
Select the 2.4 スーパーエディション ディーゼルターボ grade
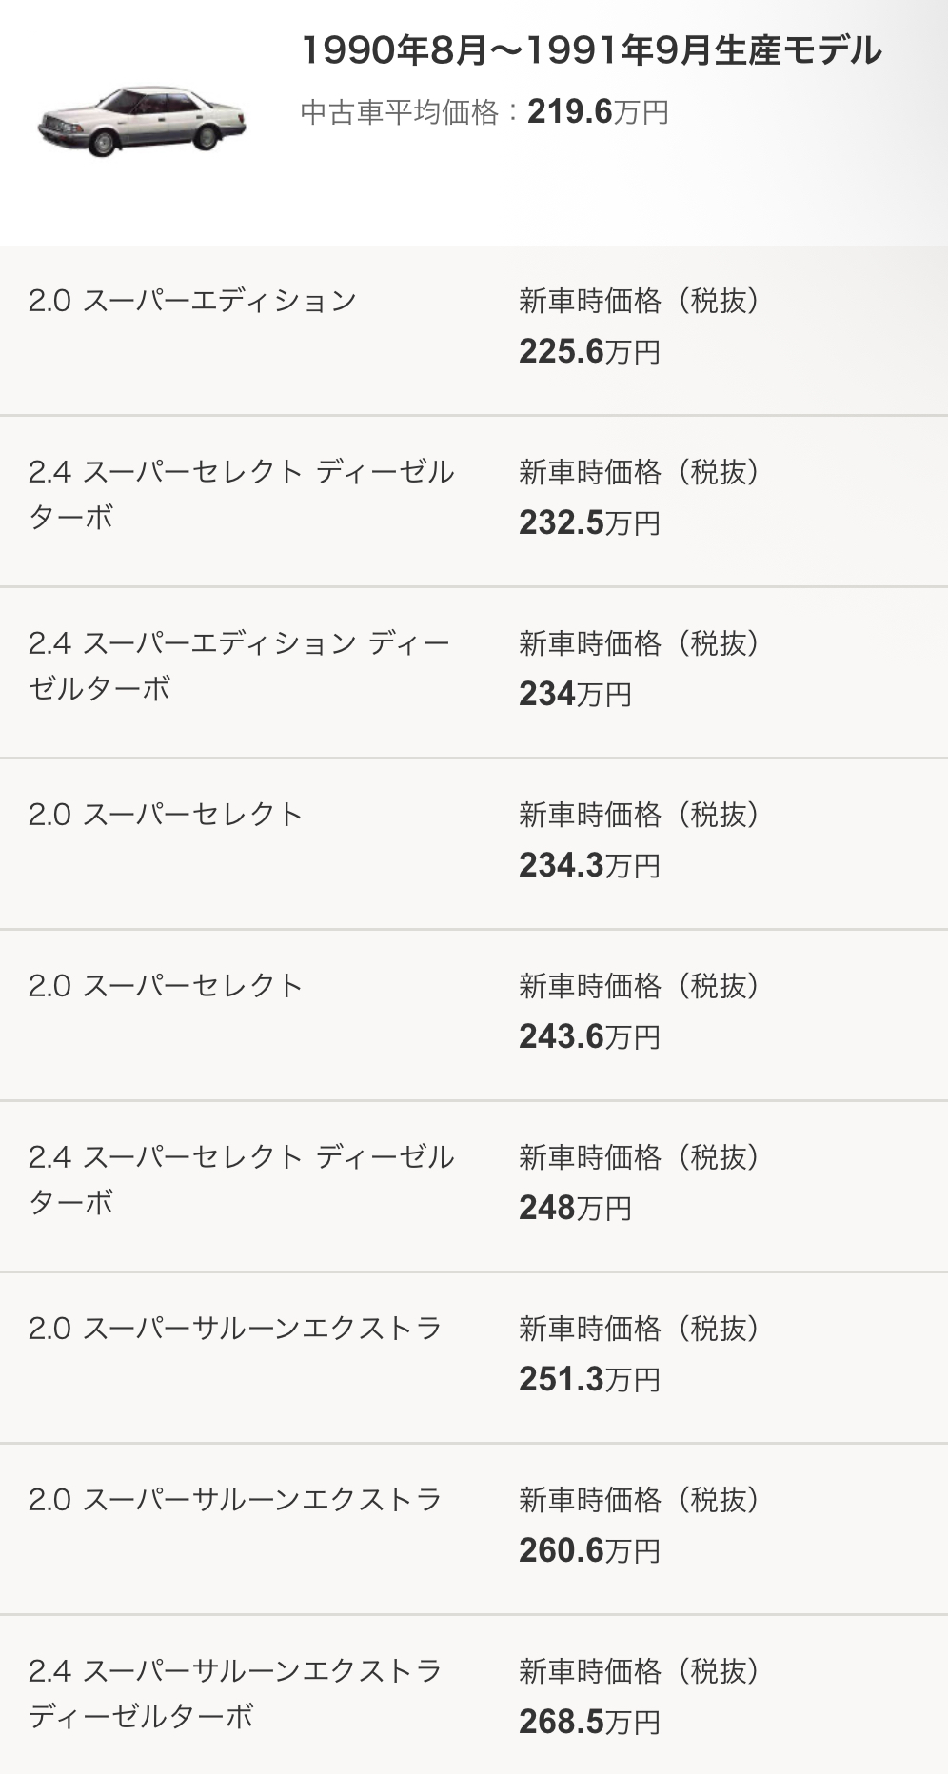pyautogui.click(x=239, y=665)
